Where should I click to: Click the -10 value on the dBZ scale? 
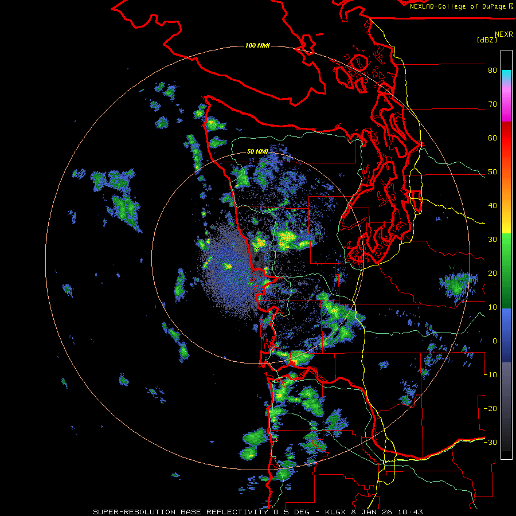[490, 375]
